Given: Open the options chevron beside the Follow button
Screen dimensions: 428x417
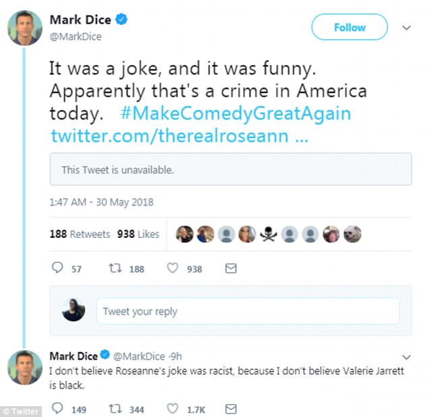Looking at the screenshot, I should tap(406, 28).
